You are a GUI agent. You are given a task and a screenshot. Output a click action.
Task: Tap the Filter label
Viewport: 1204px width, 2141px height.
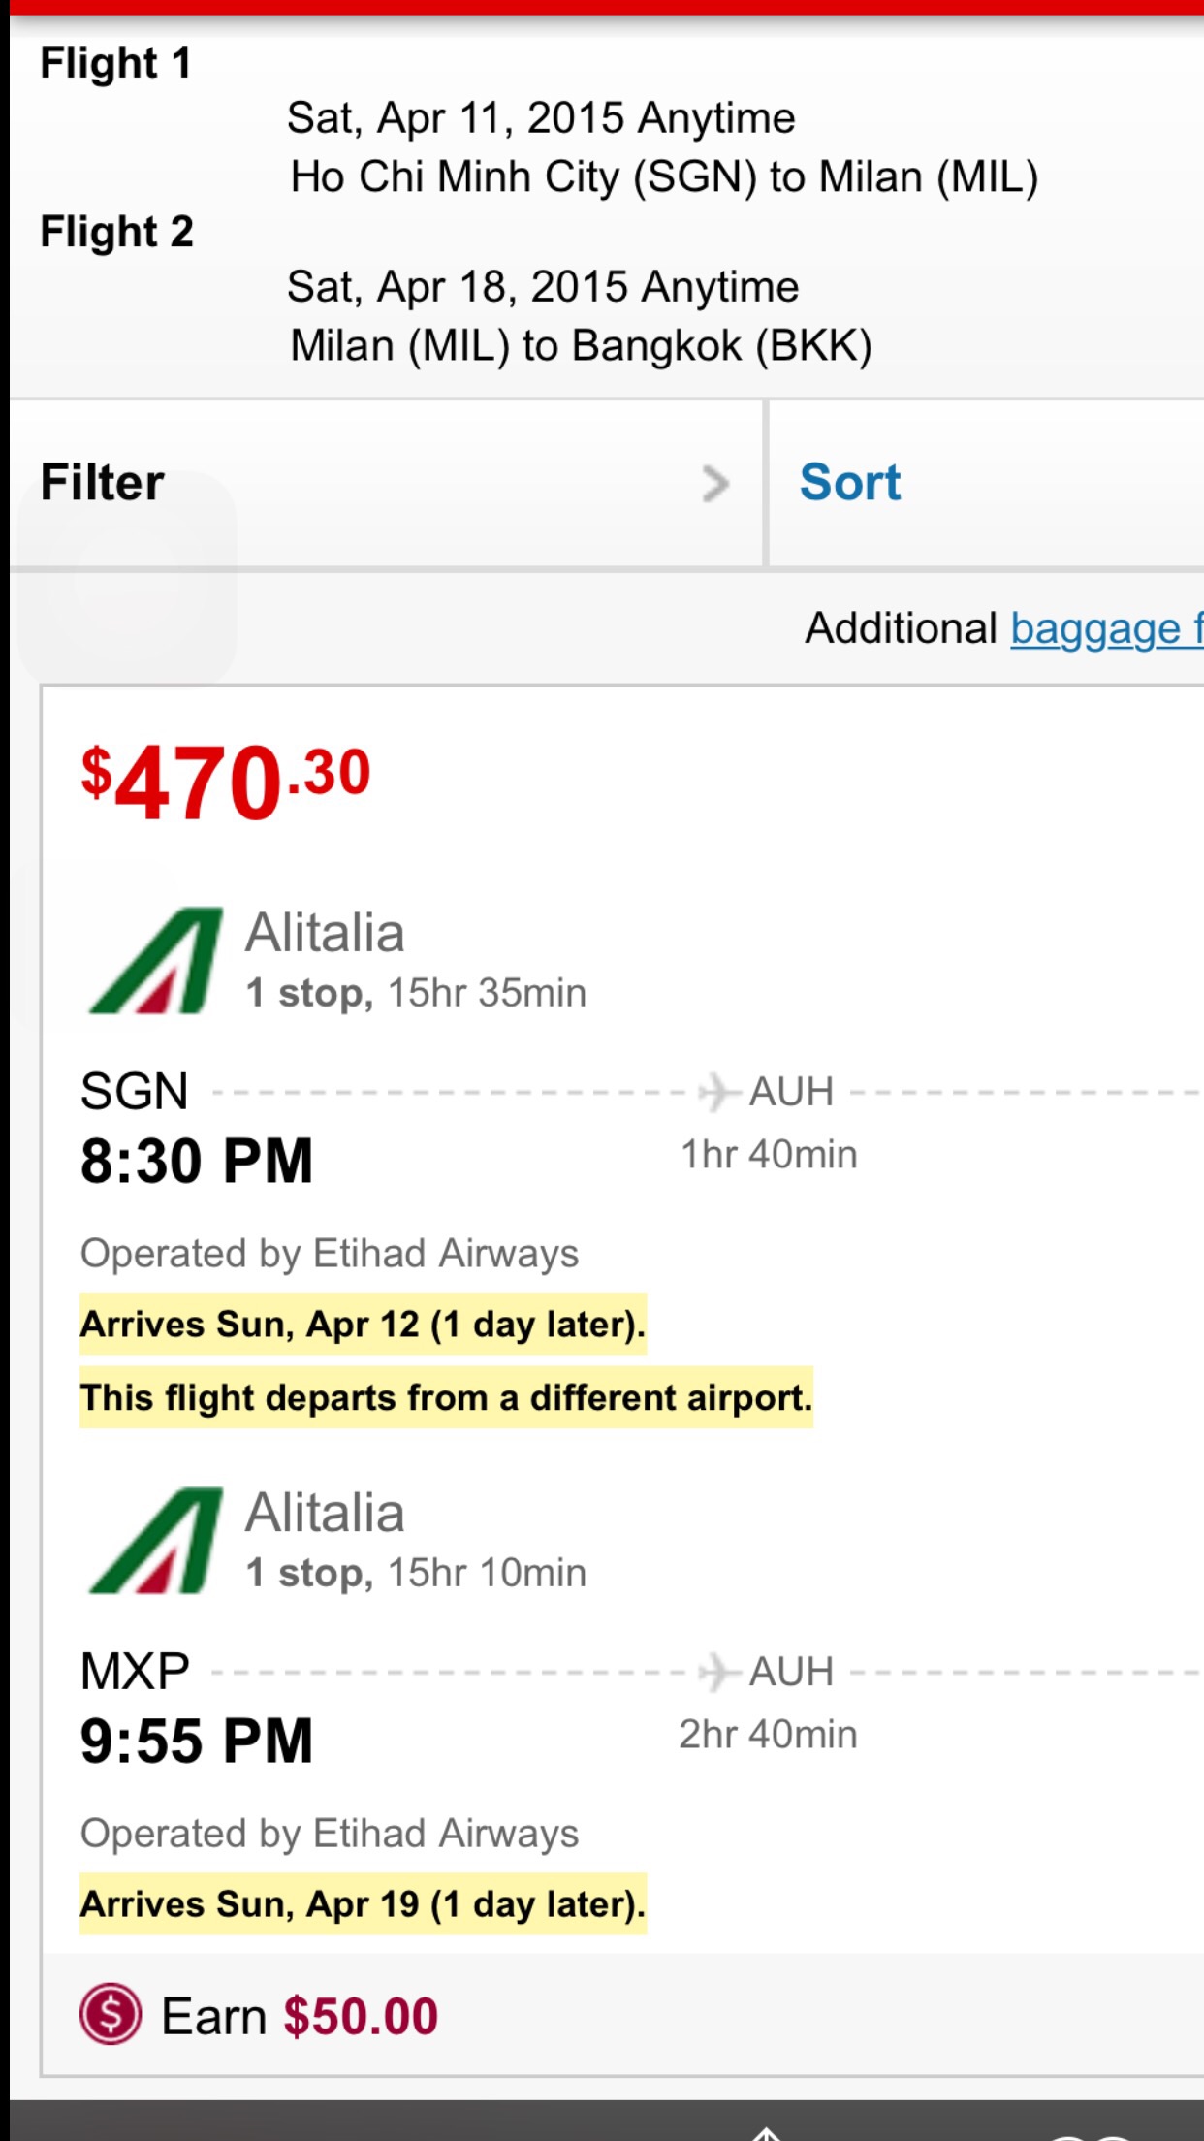tap(103, 482)
